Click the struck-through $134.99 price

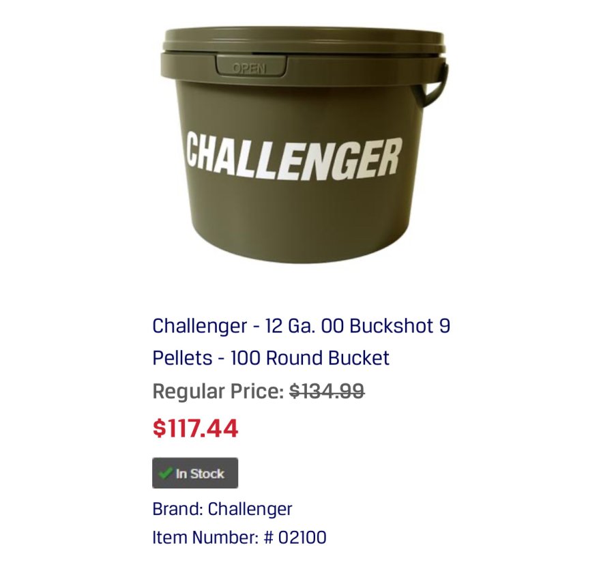tap(327, 391)
